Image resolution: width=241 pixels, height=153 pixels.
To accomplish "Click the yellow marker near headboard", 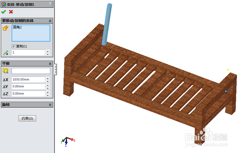I will pyautogui.click(x=228, y=70).
